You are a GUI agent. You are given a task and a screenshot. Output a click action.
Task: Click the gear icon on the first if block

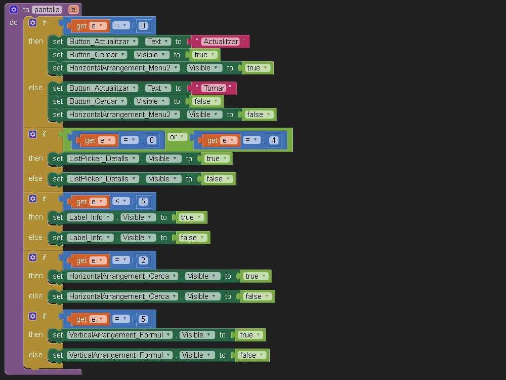[x=33, y=23]
